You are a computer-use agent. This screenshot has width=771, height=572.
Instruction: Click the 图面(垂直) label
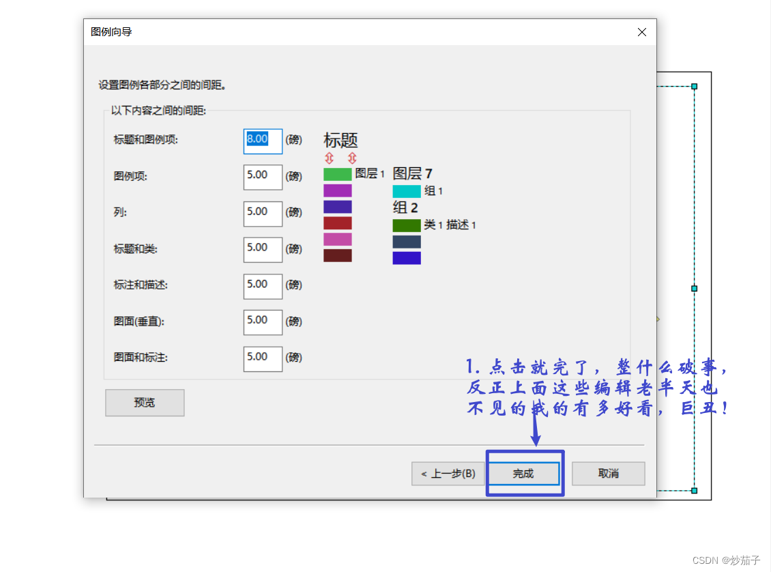point(139,321)
